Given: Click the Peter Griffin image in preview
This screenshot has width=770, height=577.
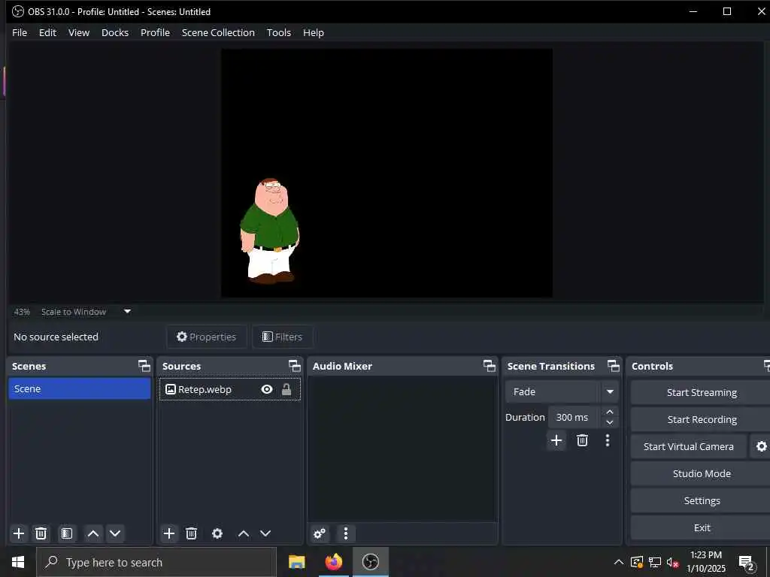Looking at the screenshot, I should (x=269, y=231).
